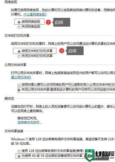This screenshot has width=115, height=162.
Task: Click the 媒体流 section heading
Action: coord(9,98)
